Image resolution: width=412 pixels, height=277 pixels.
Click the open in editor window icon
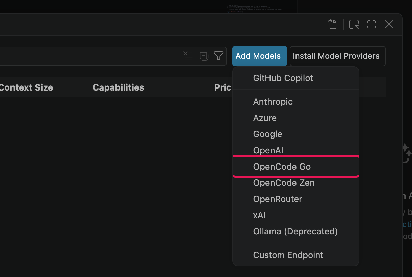click(354, 24)
